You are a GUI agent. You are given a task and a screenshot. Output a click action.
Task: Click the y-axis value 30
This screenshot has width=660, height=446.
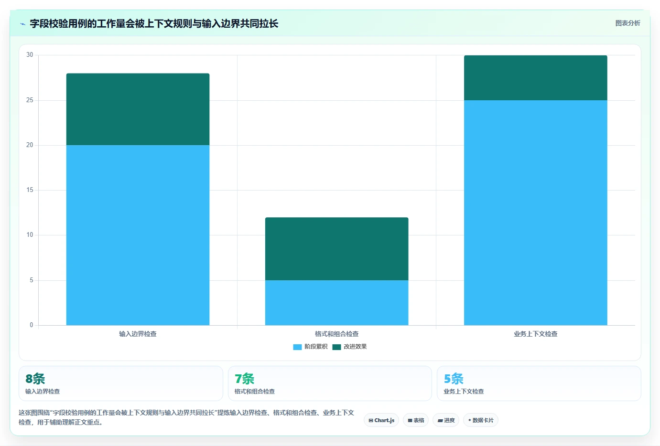tap(30, 55)
